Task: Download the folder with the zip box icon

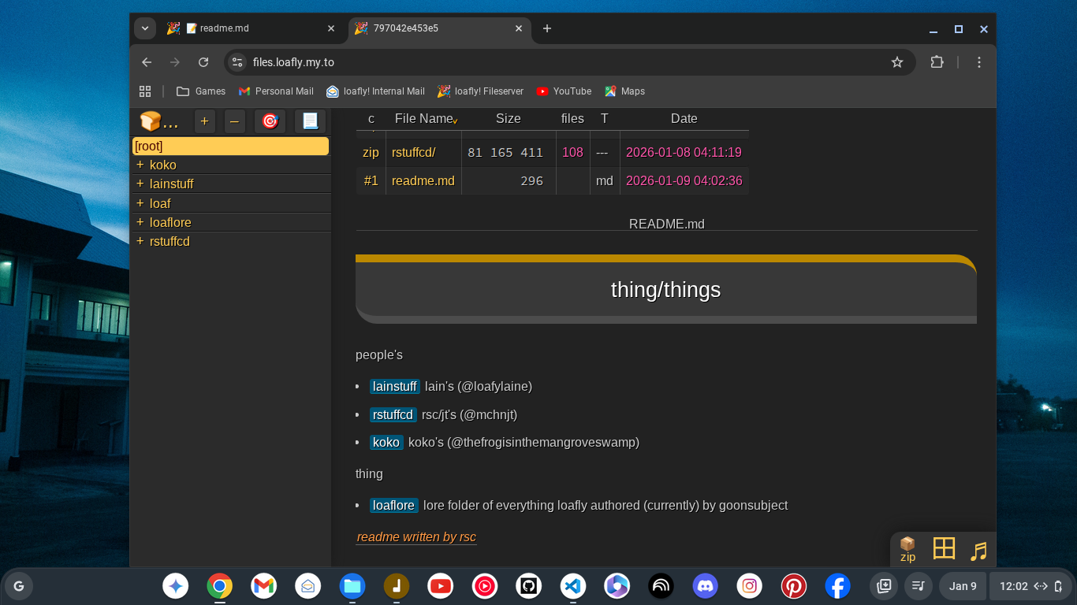Action: (x=907, y=549)
